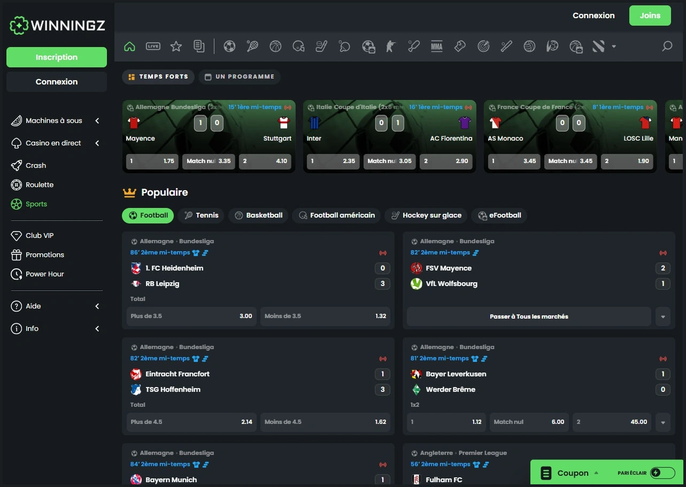Select the MMA icon in sports toolbar
The image size is (686, 487).
pos(437,47)
